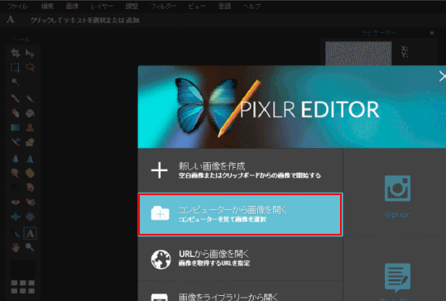Choose コンピューターから画像を開く option
The image size is (446, 301).
(240, 214)
